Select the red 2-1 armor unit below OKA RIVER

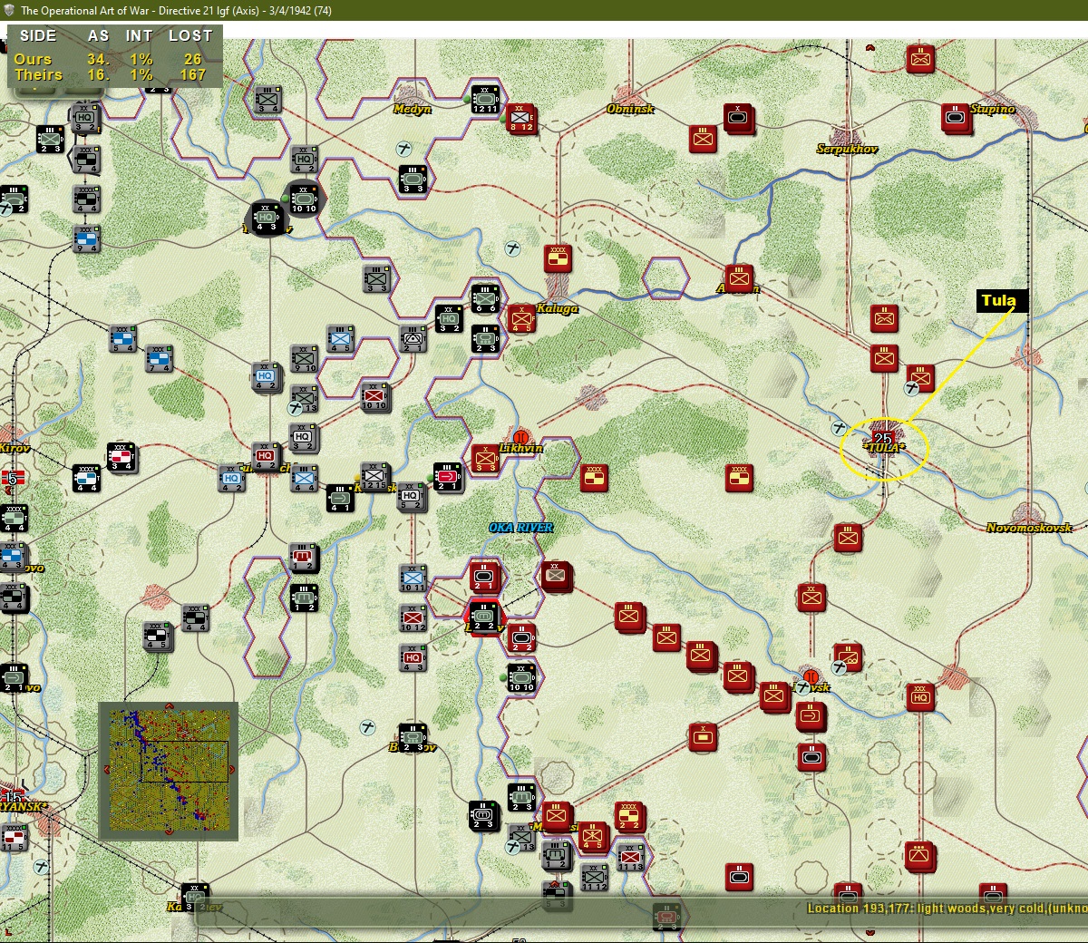484,576
